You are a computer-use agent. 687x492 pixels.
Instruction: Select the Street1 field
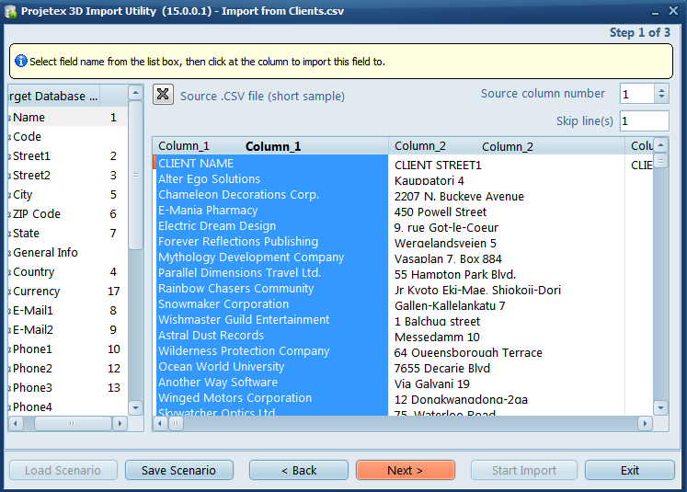[x=68, y=156]
